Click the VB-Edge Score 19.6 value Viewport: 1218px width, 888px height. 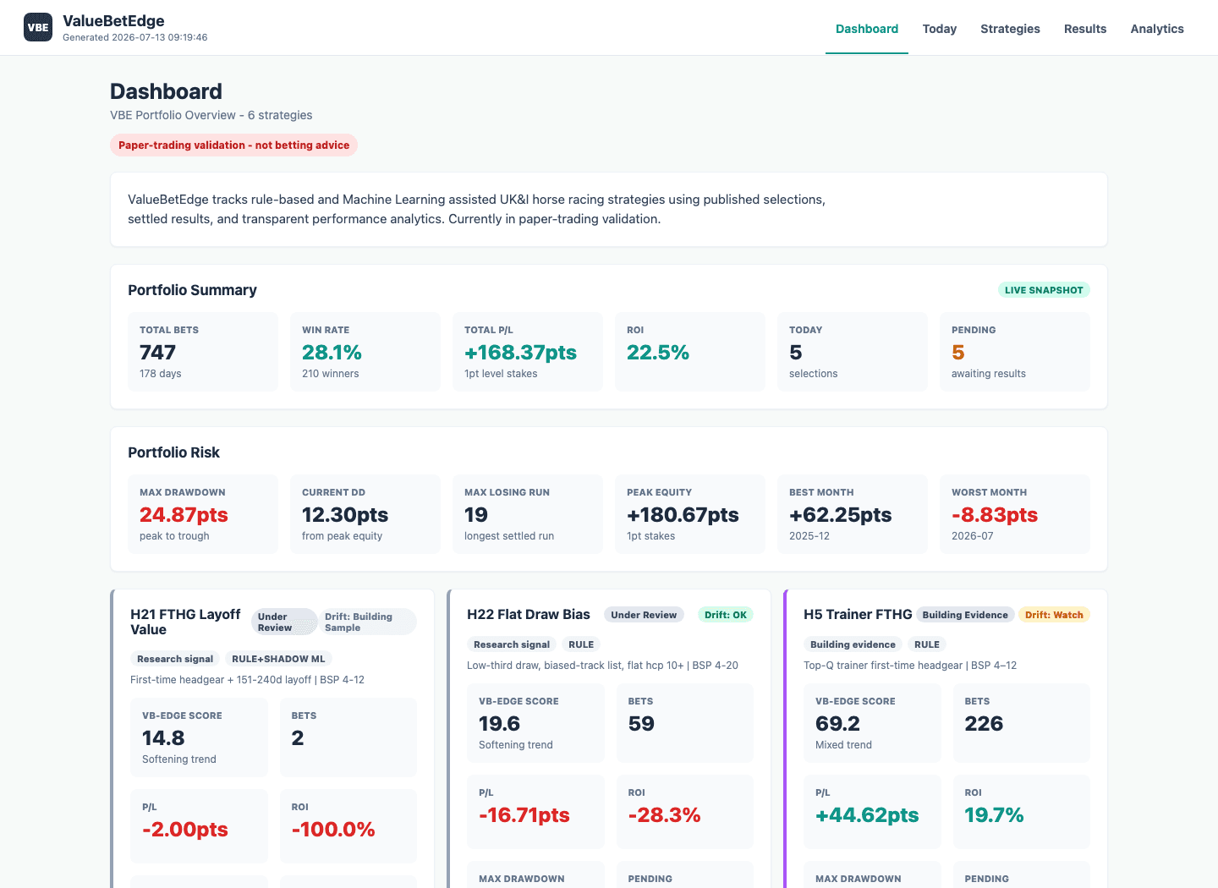[500, 724]
